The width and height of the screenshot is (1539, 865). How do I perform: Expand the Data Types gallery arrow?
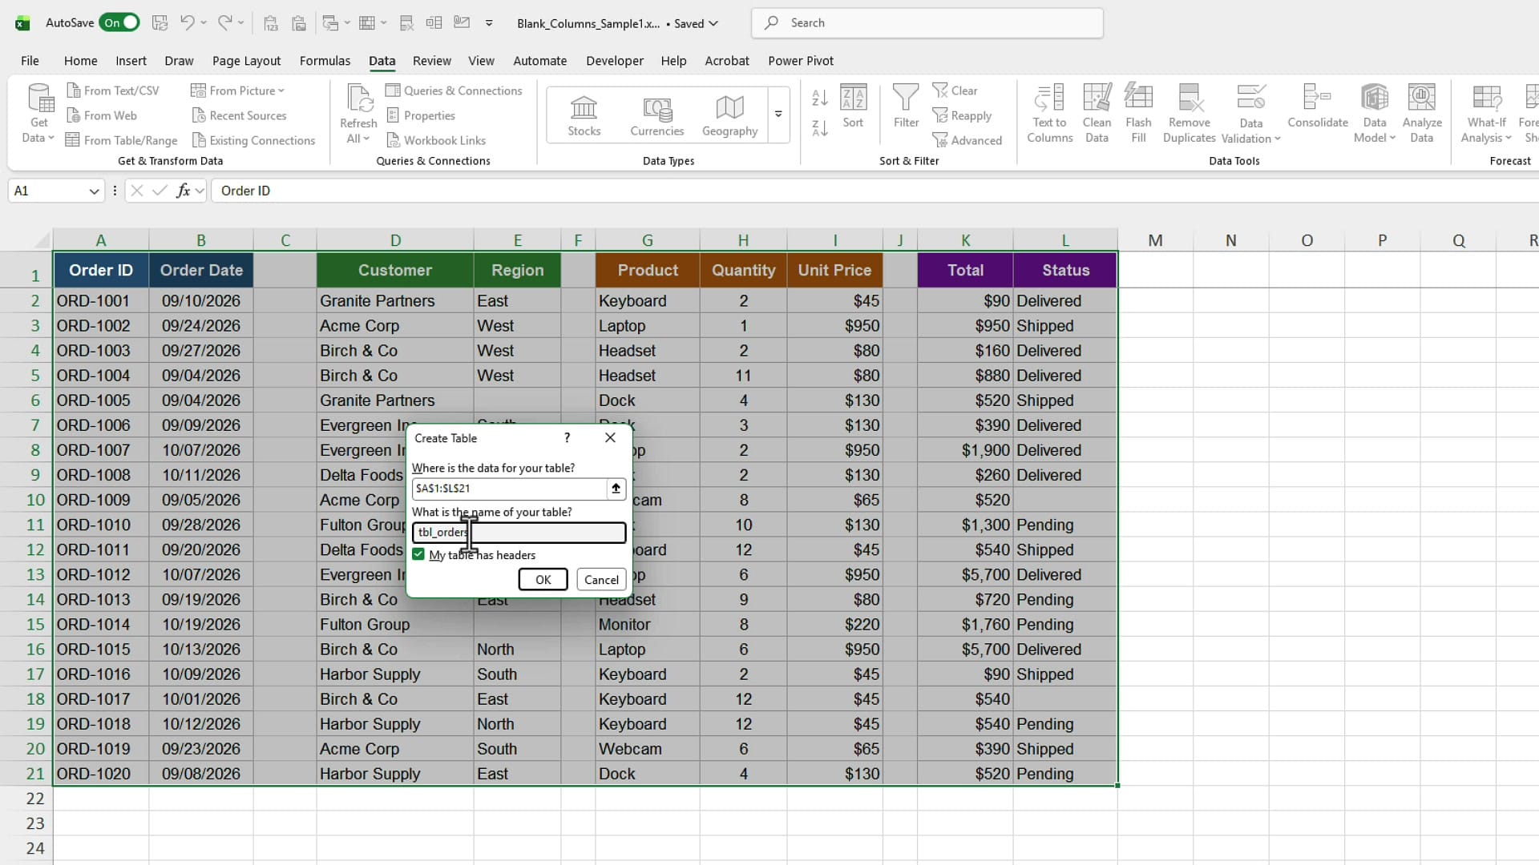coord(778,115)
